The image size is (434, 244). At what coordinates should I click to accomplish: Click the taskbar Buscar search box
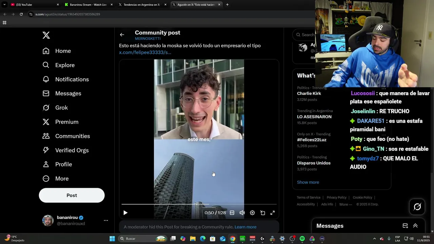(143, 239)
